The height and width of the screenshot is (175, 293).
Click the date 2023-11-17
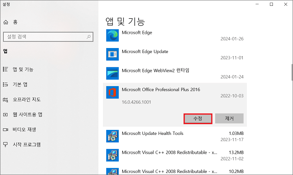[232, 139]
